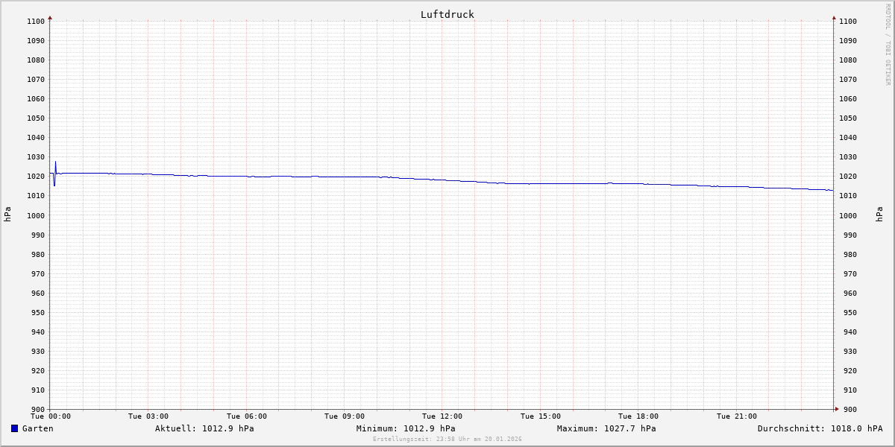Click the red arrow ending the time axis
Screen dimensions: 895x447
pyautogui.click(x=836, y=408)
